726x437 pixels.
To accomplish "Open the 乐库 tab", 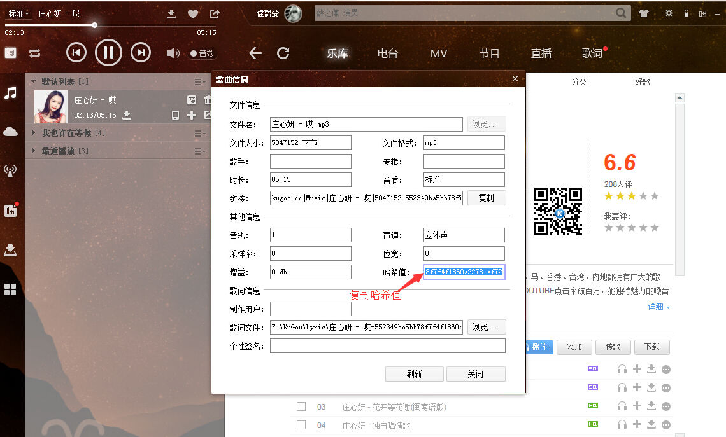I will point(337,53).
